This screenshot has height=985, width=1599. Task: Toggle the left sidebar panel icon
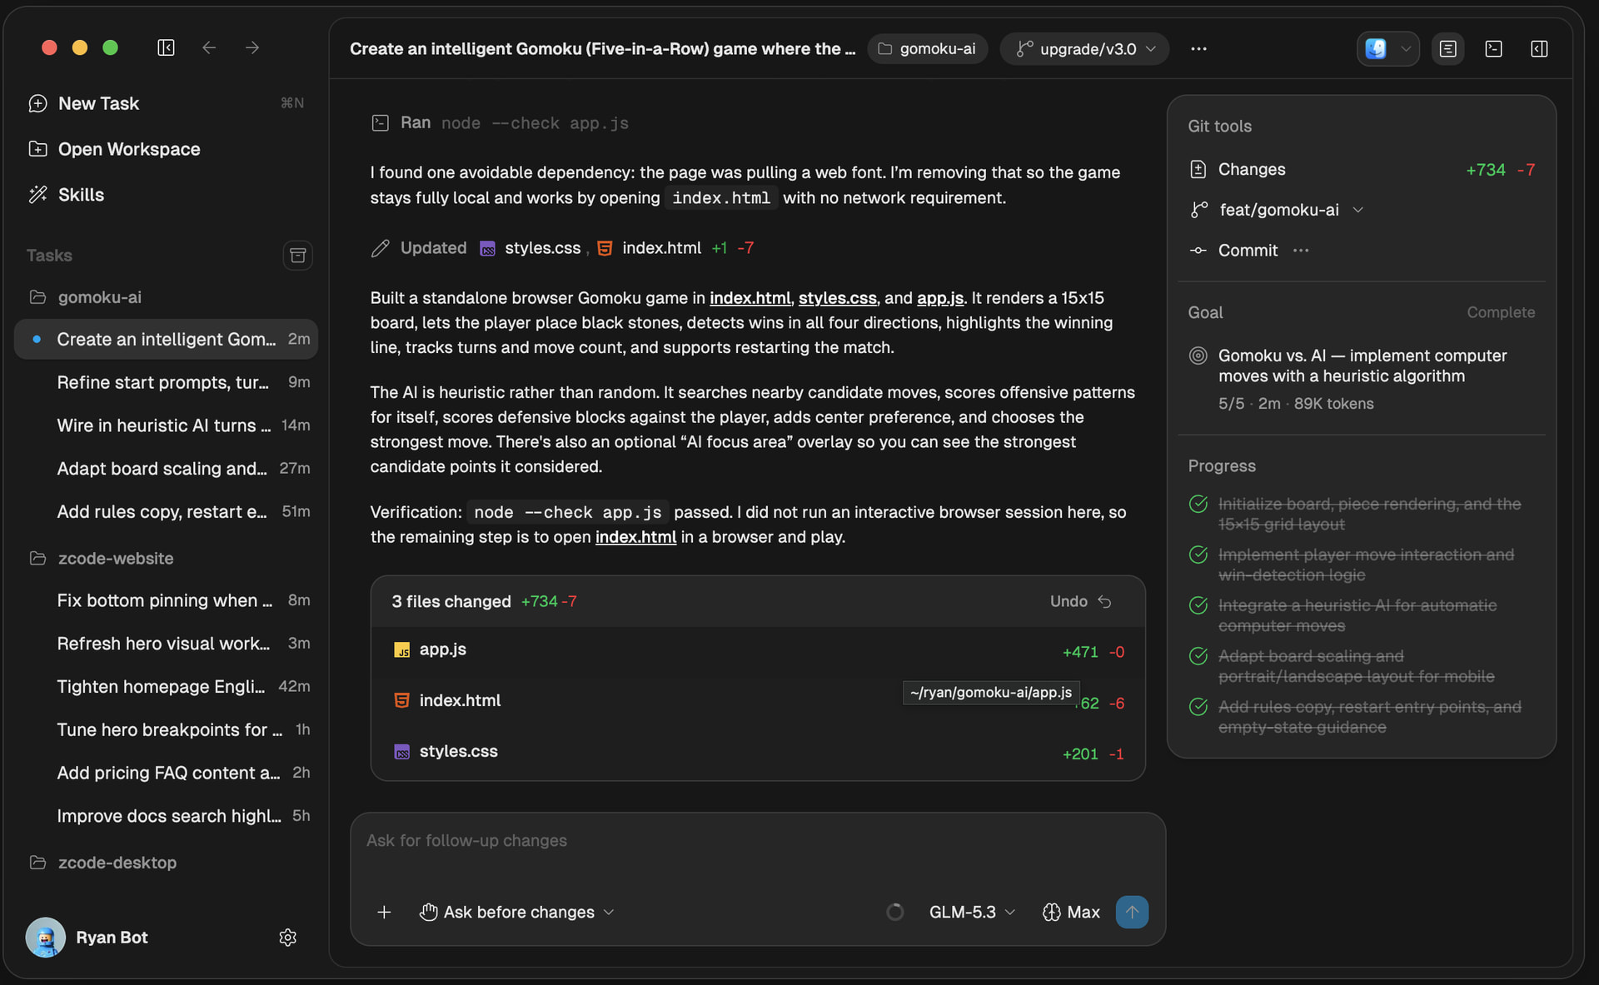(x=166, y=48)
